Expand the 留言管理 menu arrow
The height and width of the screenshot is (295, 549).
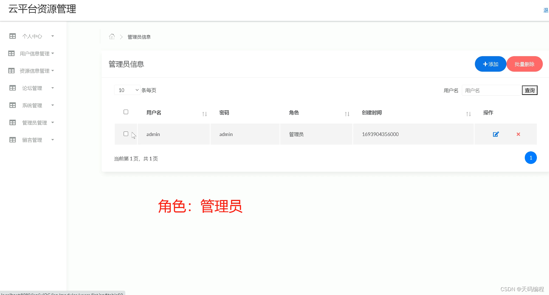[53, 140]
